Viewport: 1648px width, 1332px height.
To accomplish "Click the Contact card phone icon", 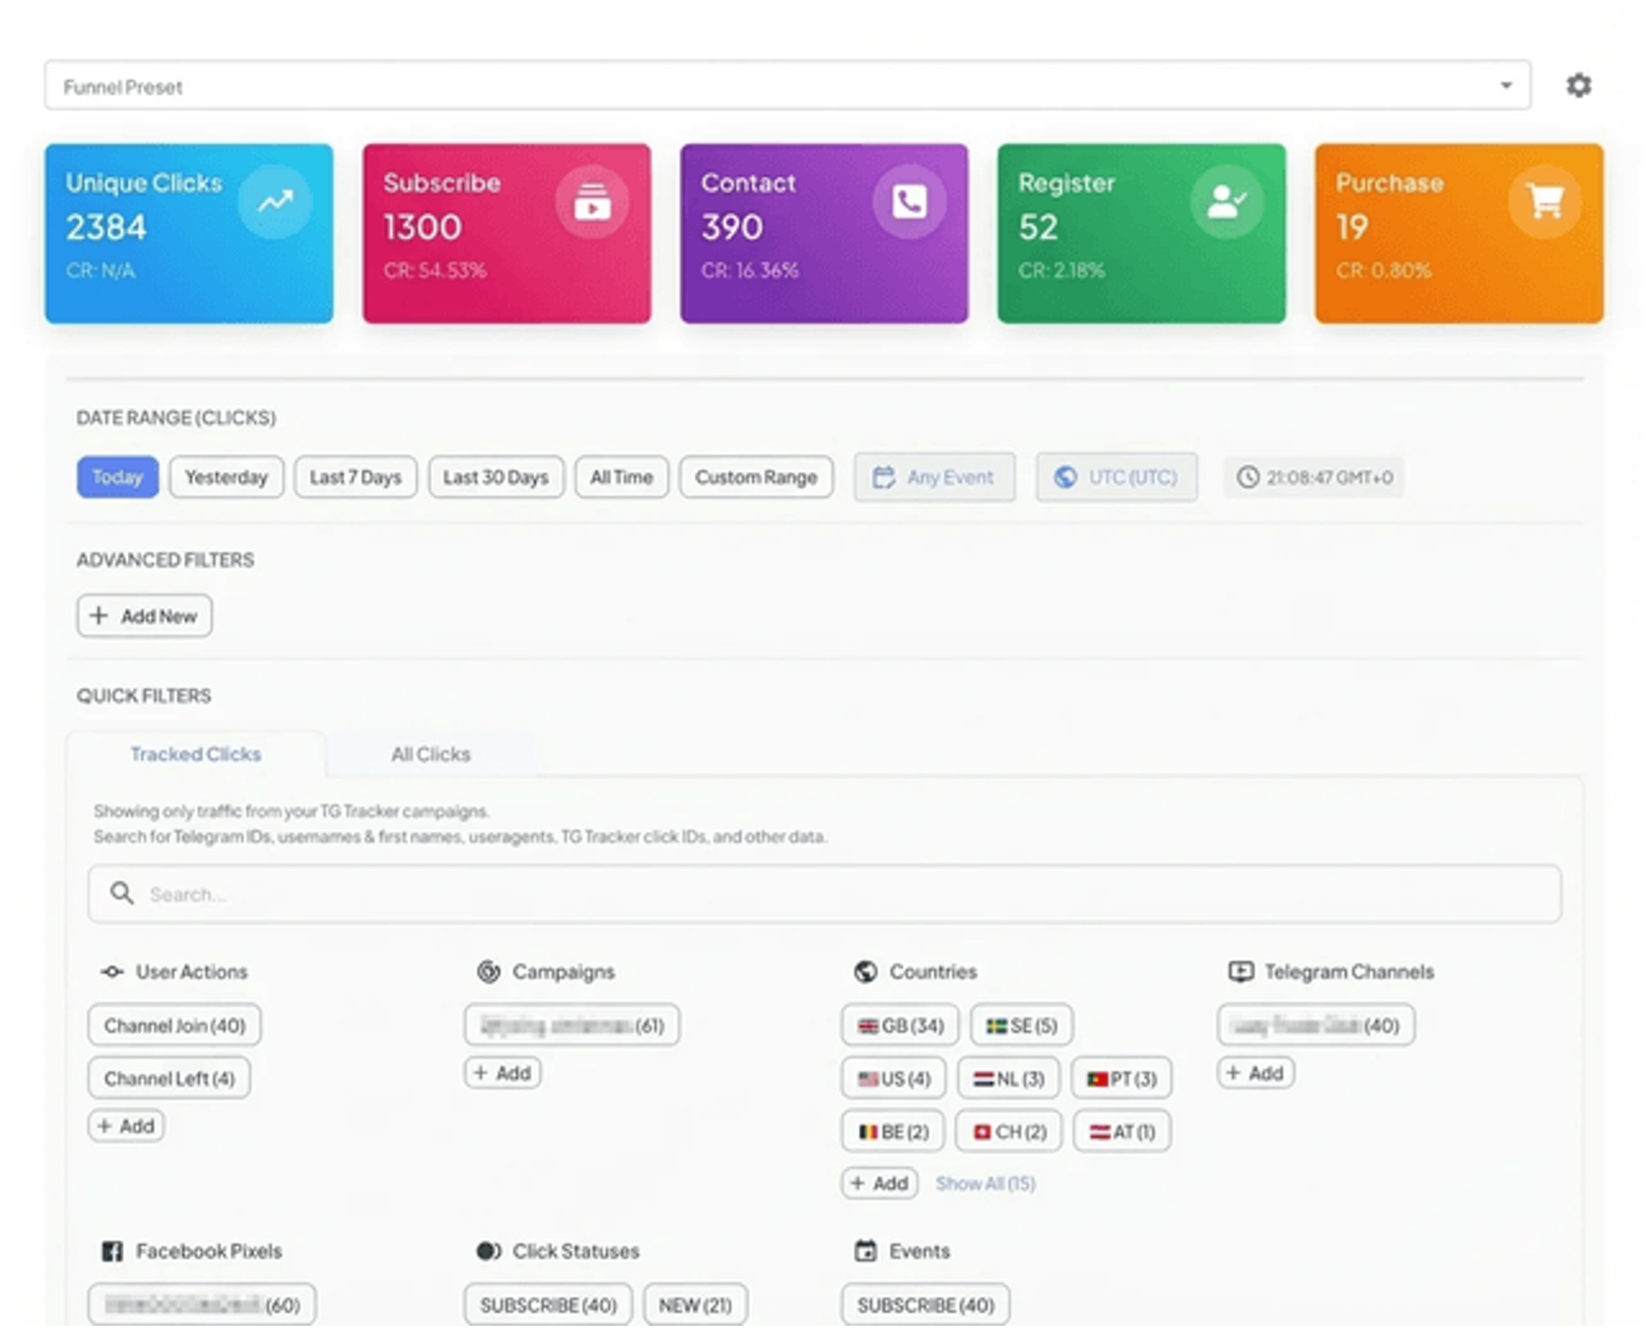I will tap(909, 203).
